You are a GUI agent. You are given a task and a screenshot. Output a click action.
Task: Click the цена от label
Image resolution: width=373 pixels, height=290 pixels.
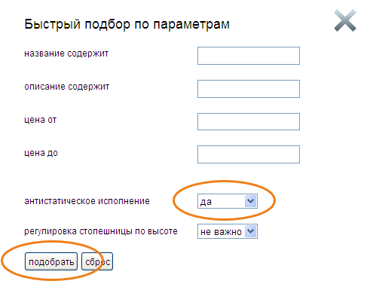[40, 120]
